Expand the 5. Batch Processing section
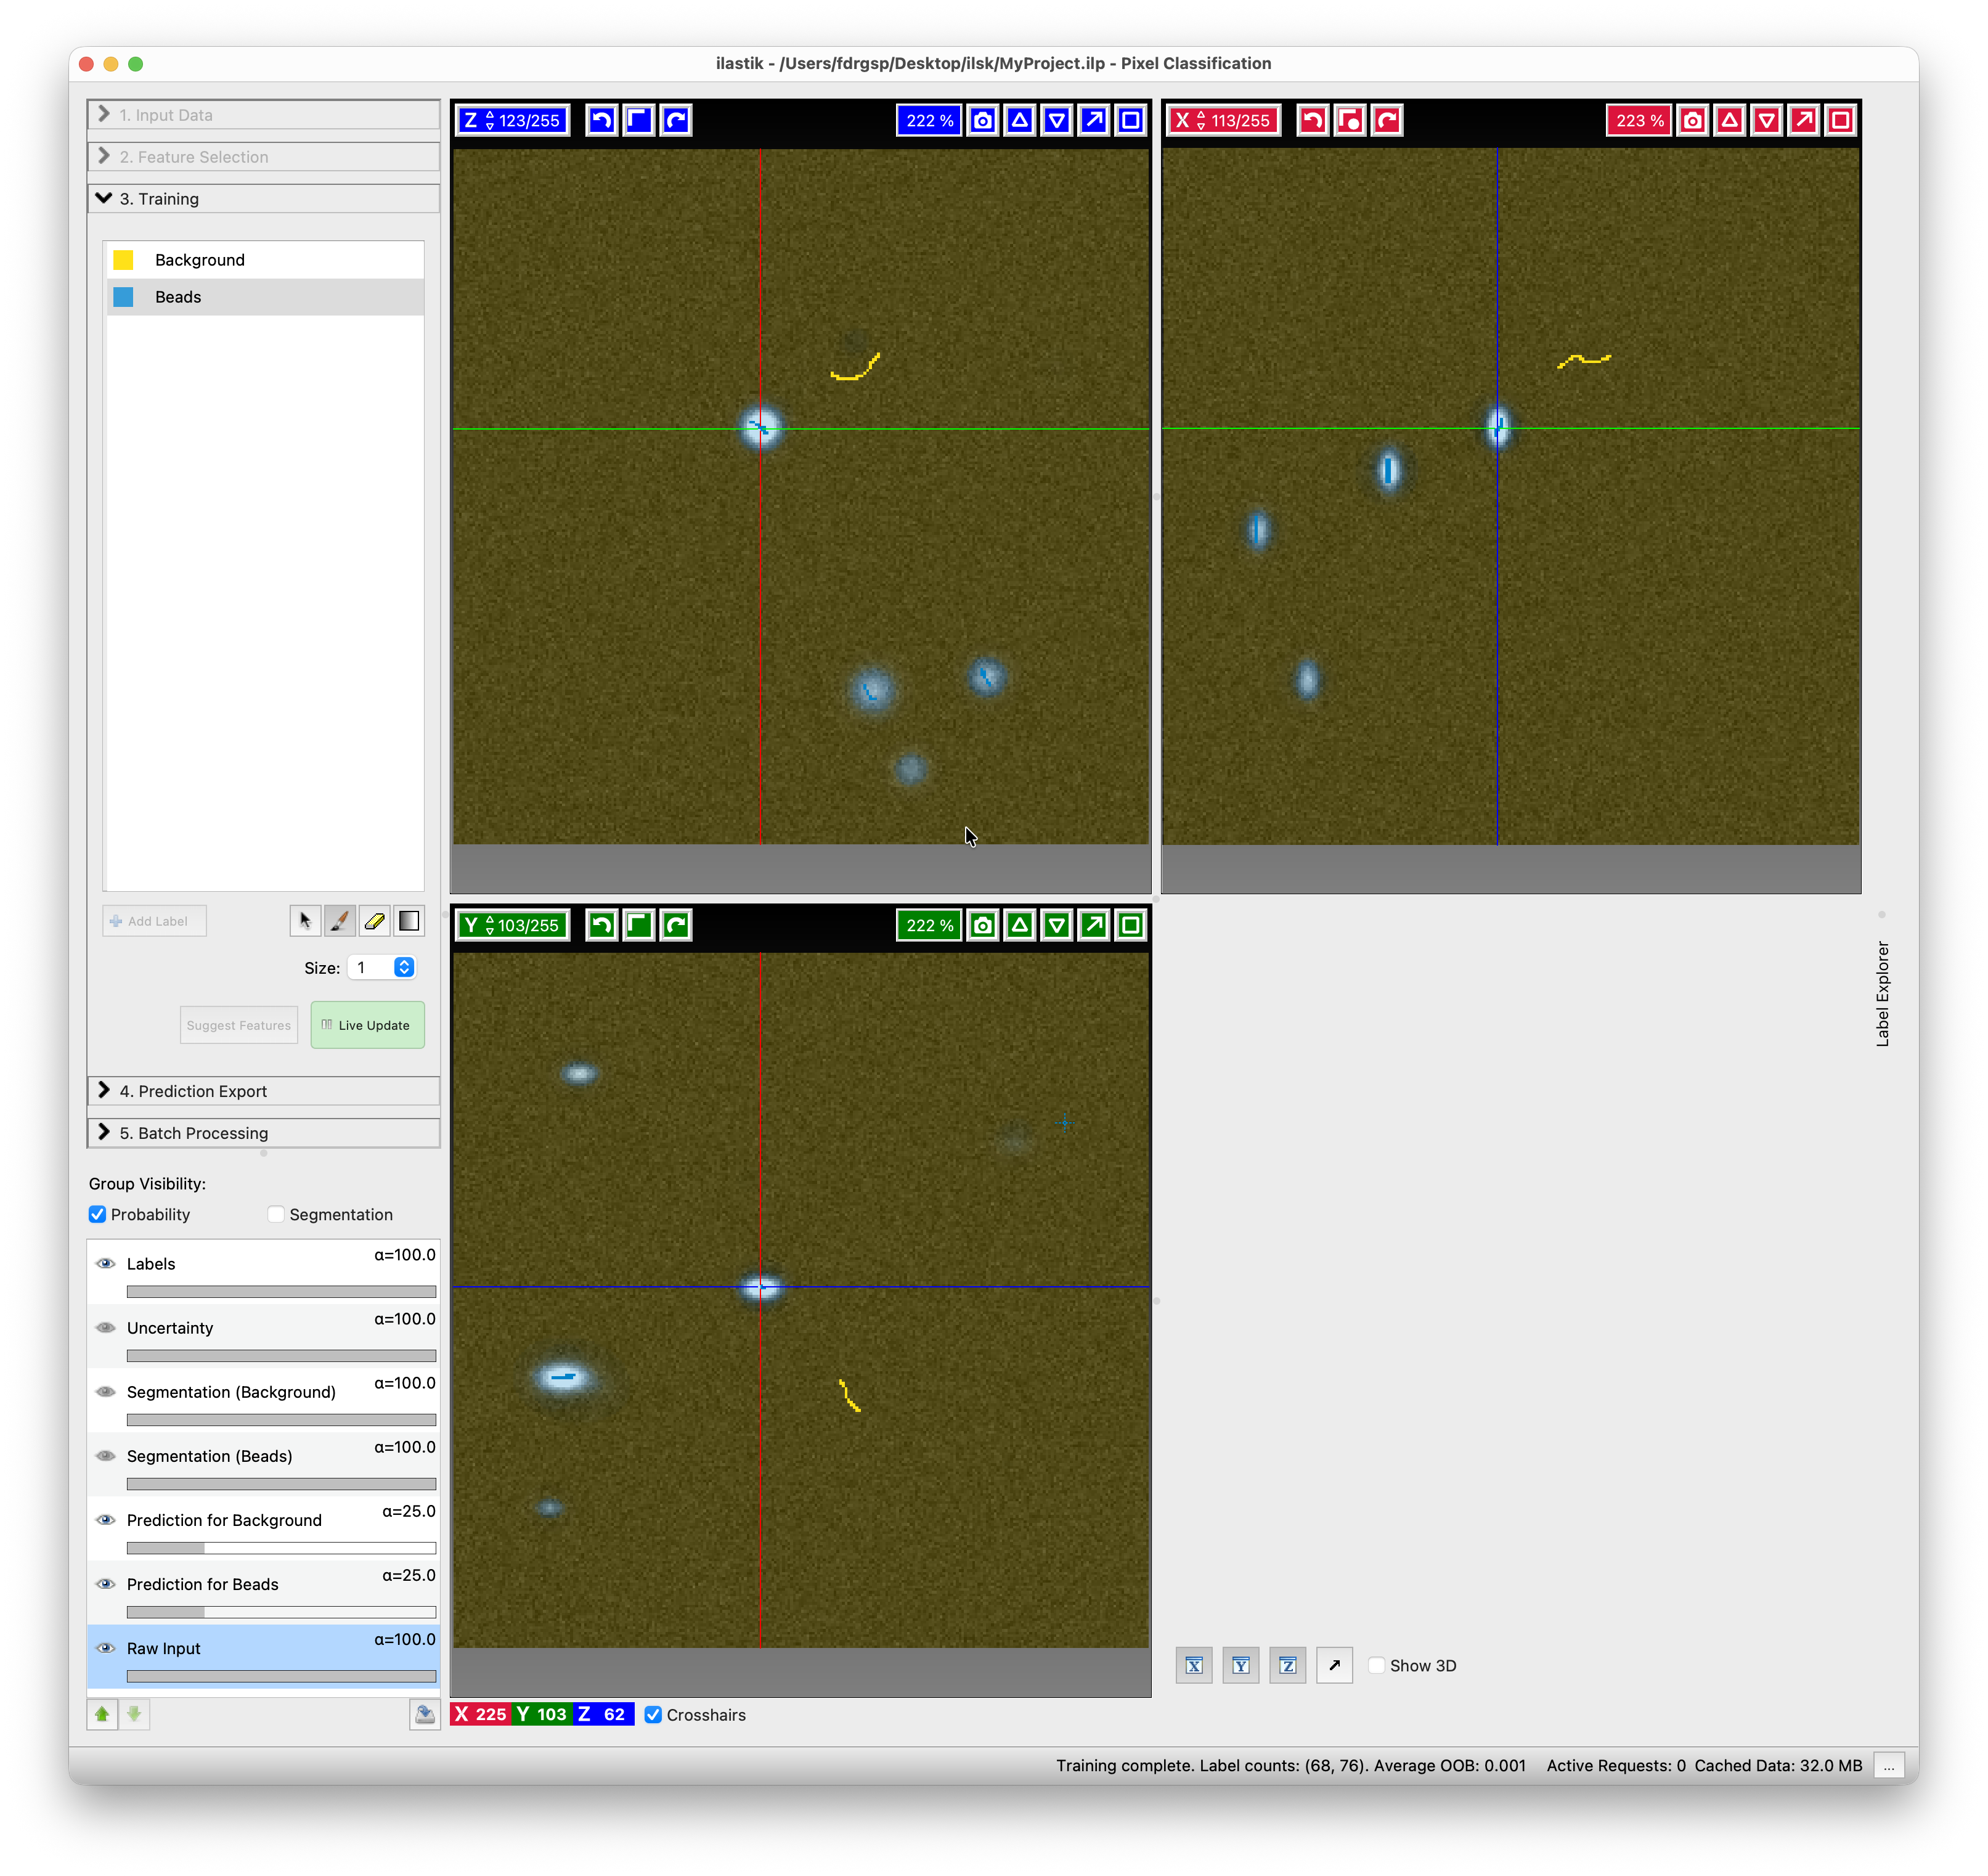Screen dimensions: 1988x1876 pyautogui.click(x=264, y=1133)
